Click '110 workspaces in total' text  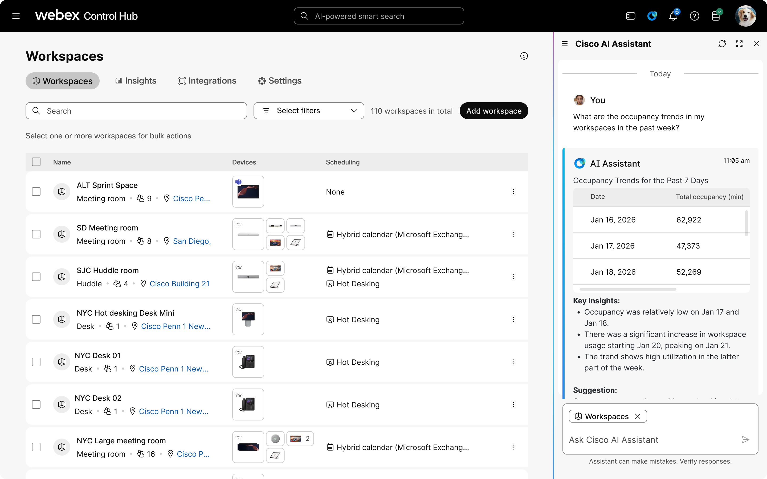coord(411,111)
